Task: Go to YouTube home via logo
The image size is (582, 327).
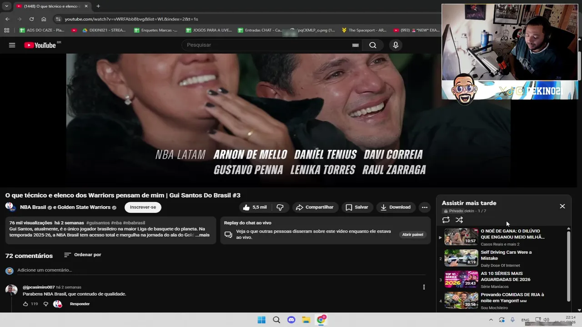Action: coord(40,45)
